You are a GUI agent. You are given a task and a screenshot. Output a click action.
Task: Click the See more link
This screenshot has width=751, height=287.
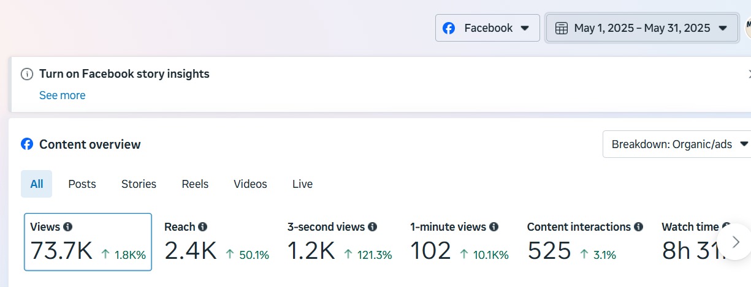[x=62, y=95]
